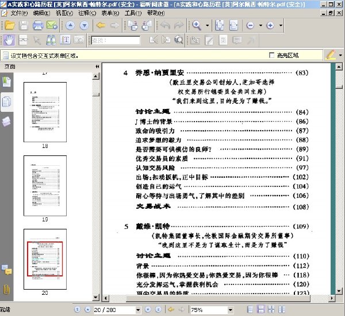The height and width of the screenshot is (316, 345).
Task: Open the 表单(R) menu
Action: (110, 13)
